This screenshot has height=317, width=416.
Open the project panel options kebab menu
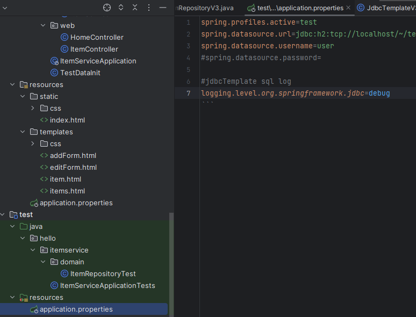coord(149,8)
